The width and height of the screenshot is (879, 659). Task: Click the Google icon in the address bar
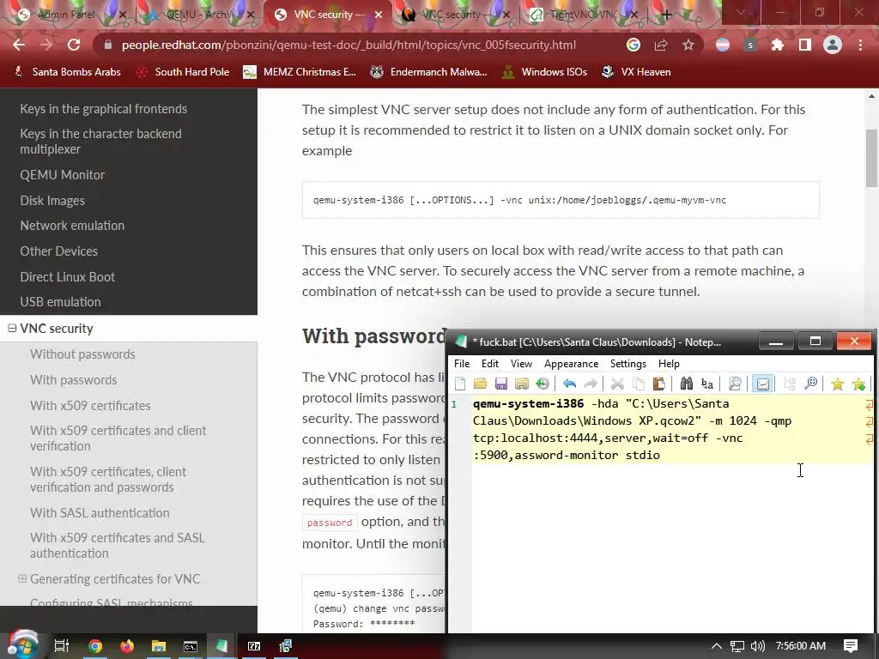(633, 45)
